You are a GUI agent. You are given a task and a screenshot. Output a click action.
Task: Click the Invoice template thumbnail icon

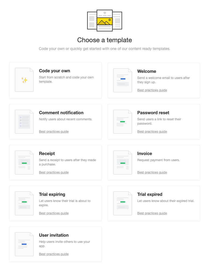click(122, 162)
